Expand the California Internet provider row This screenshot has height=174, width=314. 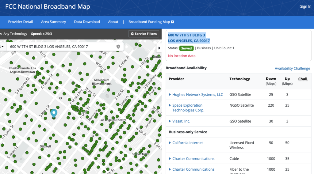point(170,143)
